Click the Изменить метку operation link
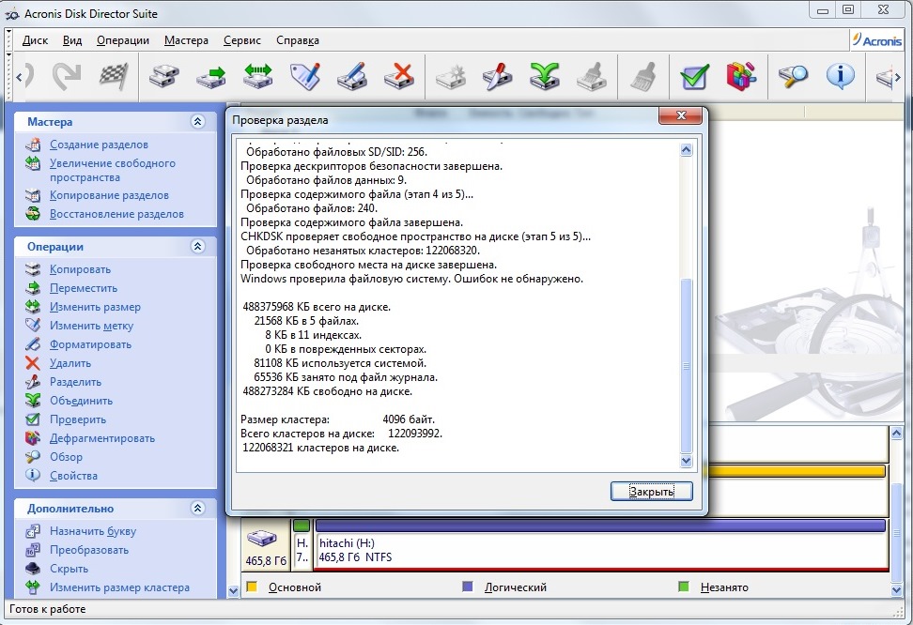Image resolution: width=913 pixels, height=625 pixels. coord(91,326)
